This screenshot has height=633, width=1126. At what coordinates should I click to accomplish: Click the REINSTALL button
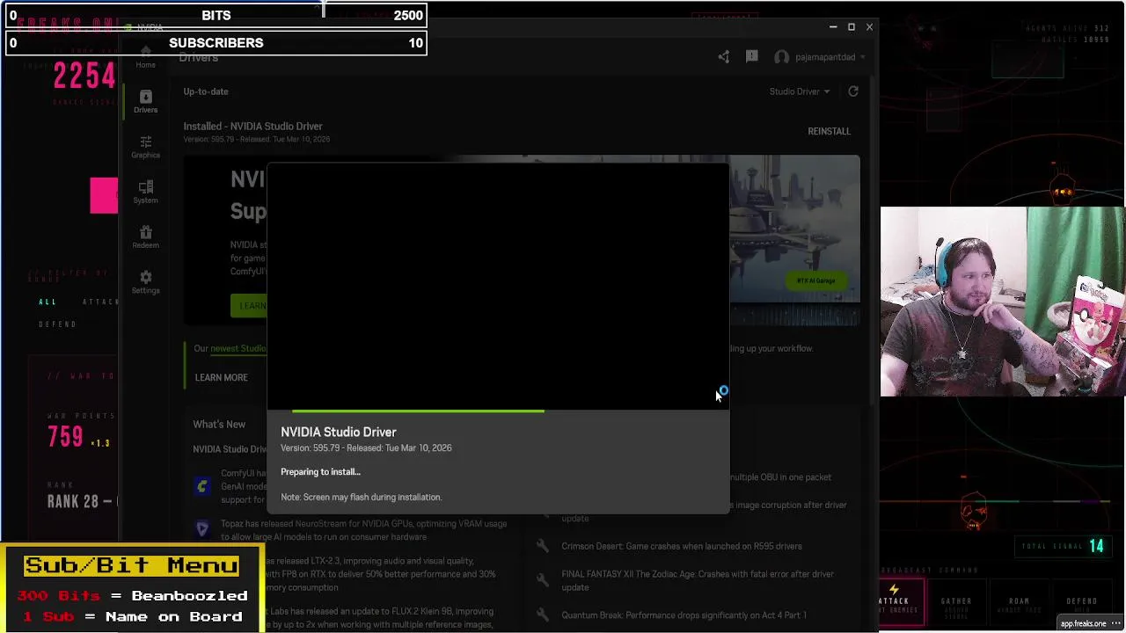coord(829,131)
